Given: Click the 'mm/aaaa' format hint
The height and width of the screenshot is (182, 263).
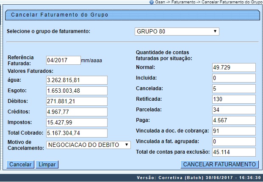Looking at the screenshot, I should 91,61.
